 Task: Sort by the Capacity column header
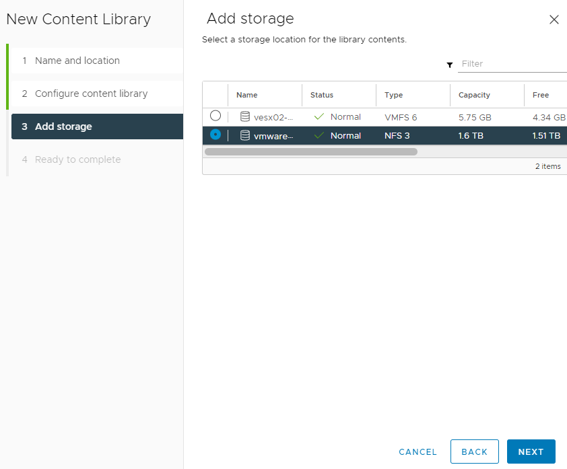click(x=474, y=95)
